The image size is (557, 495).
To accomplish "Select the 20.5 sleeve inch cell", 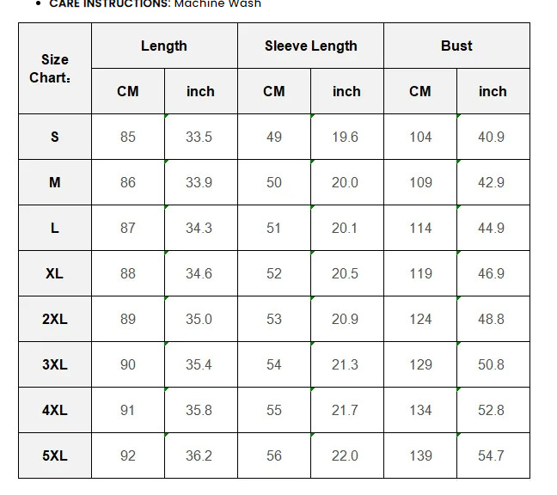I will pyautogui.click(x=347, y=273).
